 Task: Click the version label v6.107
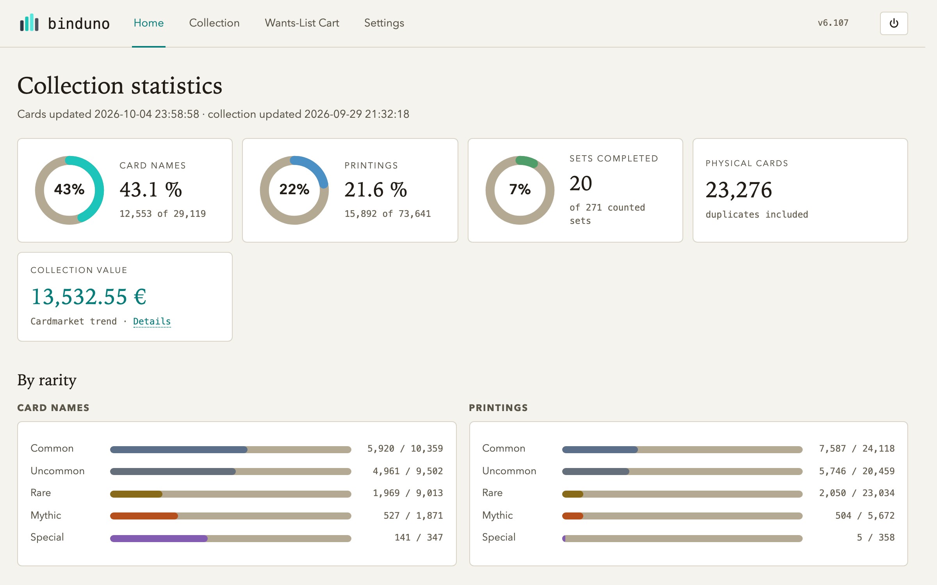(x=833, y=23)
